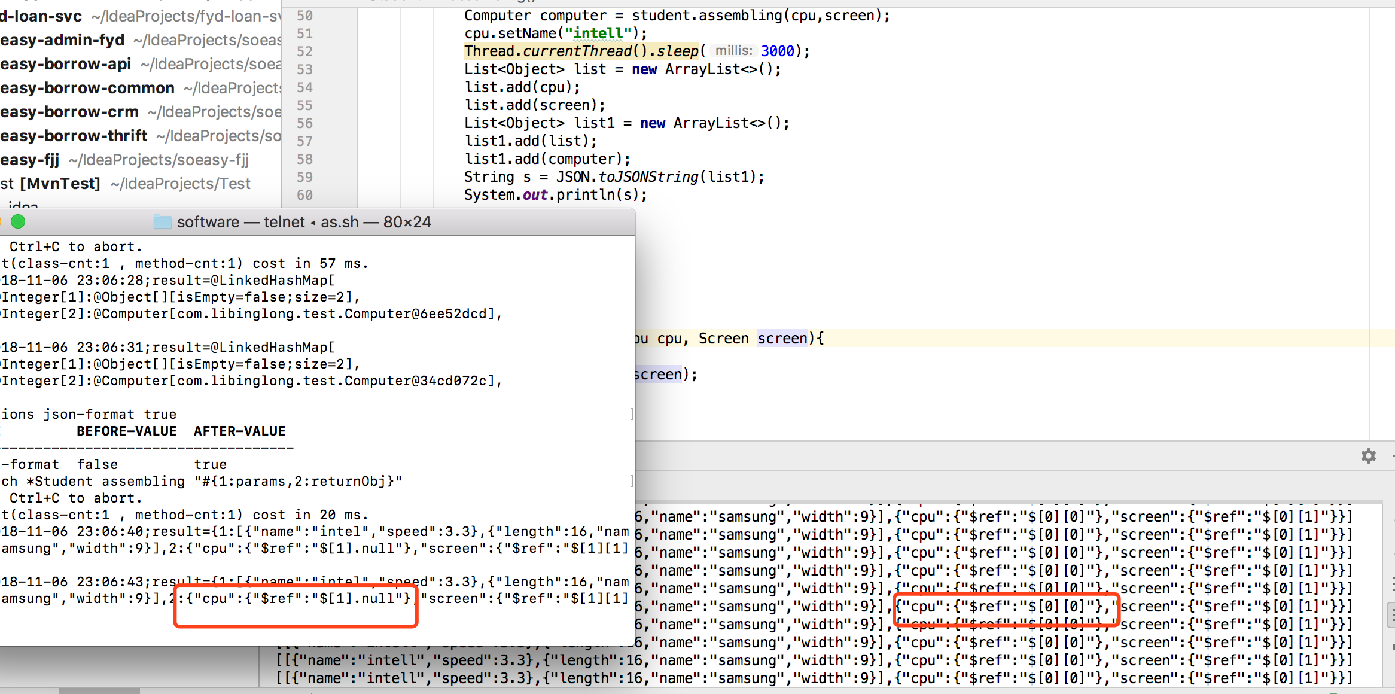Open easy-borrow-api project

pos(66,64)
